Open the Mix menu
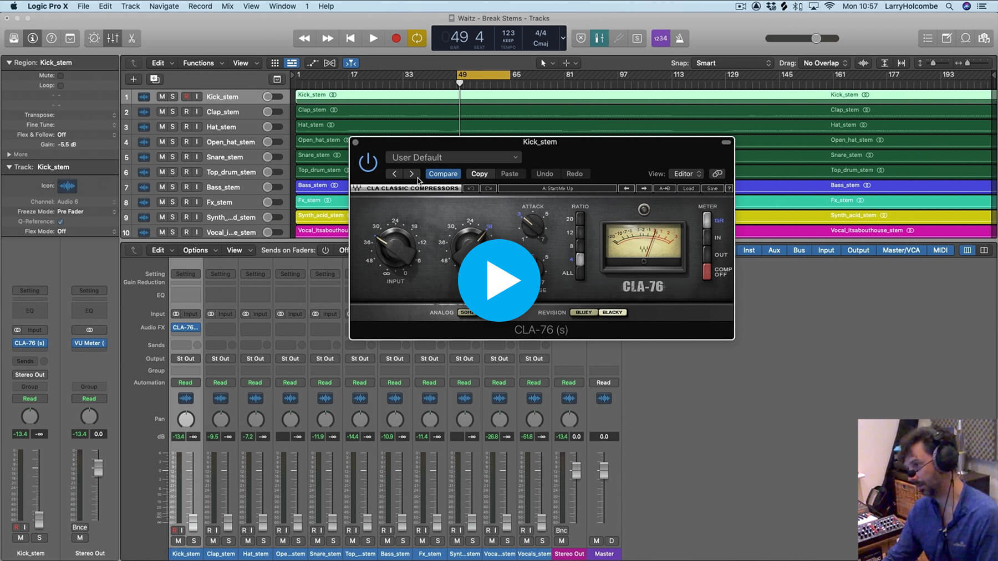 (x=227, y=6)
